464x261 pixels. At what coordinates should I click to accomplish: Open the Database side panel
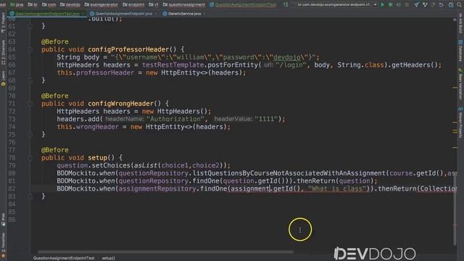(460, 51)
